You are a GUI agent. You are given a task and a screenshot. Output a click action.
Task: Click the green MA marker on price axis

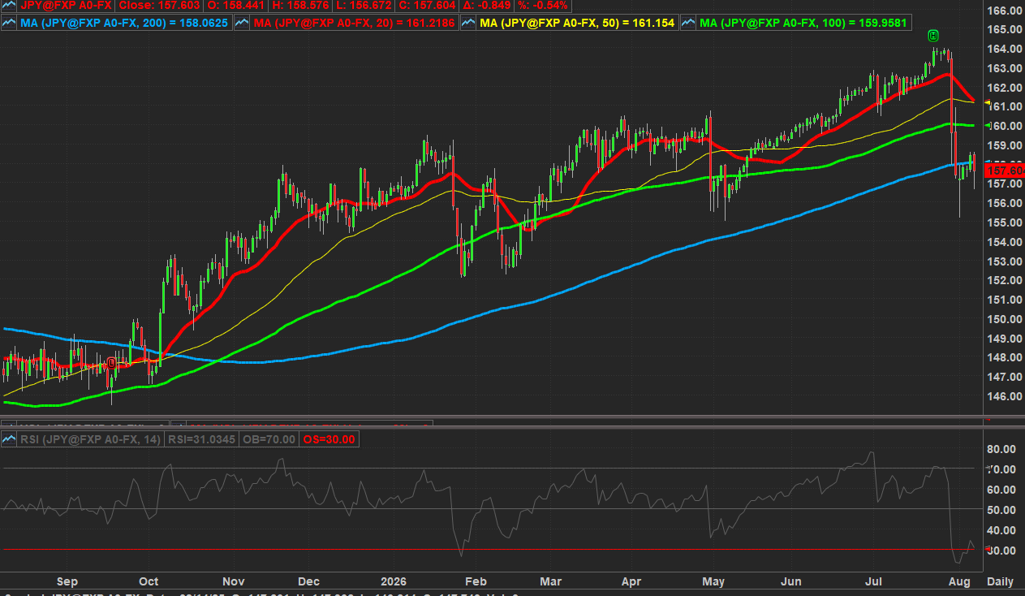pos(988,126)
